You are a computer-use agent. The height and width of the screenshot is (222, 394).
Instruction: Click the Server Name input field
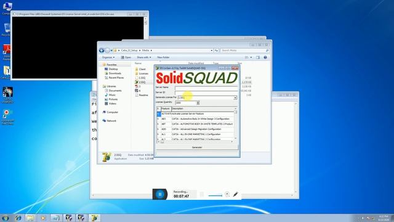pyautogui.click(x=206, y=88)
